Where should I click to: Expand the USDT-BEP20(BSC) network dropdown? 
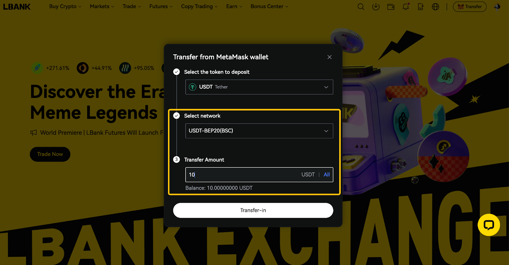coord(259,131)
